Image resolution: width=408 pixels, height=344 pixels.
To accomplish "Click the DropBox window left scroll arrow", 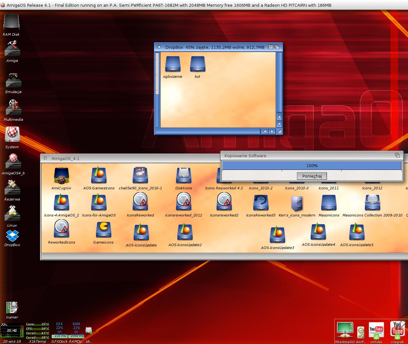I will [x=264, y=131].
